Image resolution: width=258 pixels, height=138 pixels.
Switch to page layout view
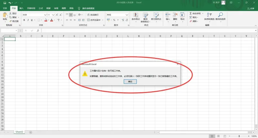click(218, 136)
